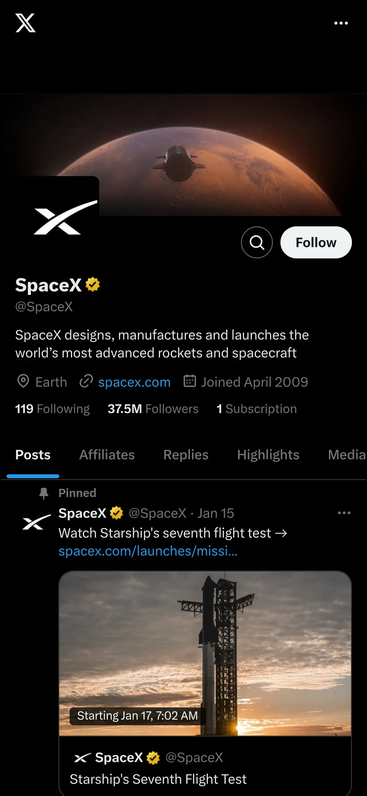Screen dimensions: 367x796
Task: Click the X logo icon
Action: [x=25, y=23]
